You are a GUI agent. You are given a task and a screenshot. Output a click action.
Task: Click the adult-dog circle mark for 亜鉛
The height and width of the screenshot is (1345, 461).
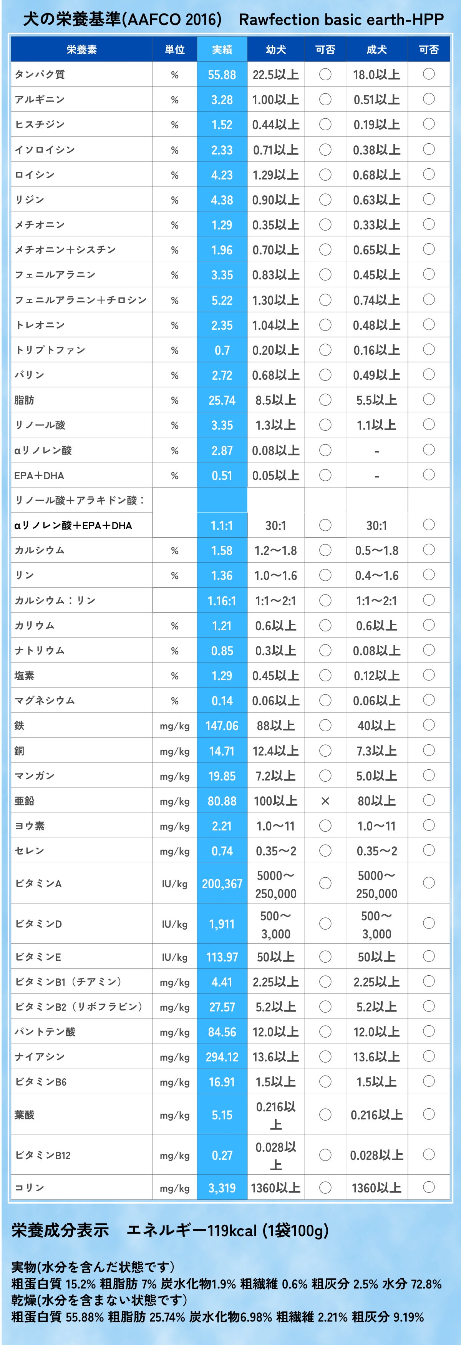tap(429, 800)
